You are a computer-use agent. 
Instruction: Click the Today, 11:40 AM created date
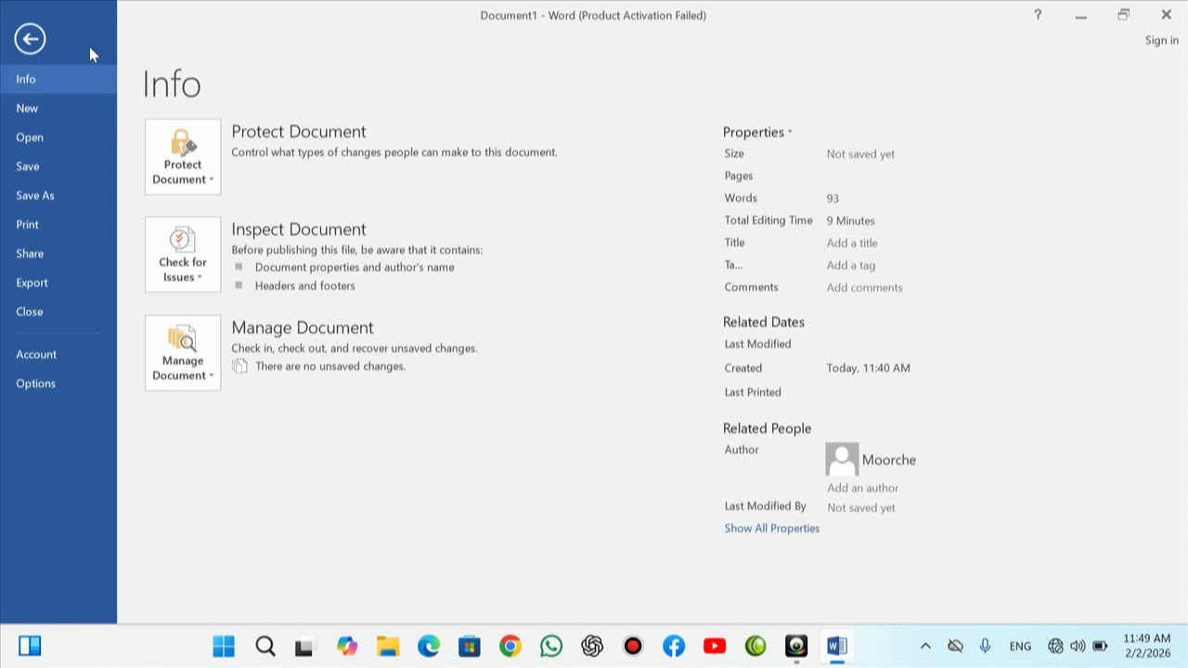pyautogui.click(x=868, y=368)
